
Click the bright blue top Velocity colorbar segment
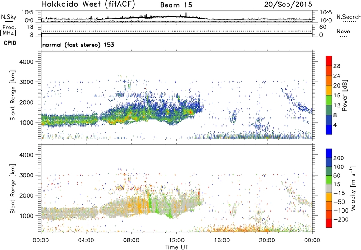pyautogui.click(x=329, y=153)
